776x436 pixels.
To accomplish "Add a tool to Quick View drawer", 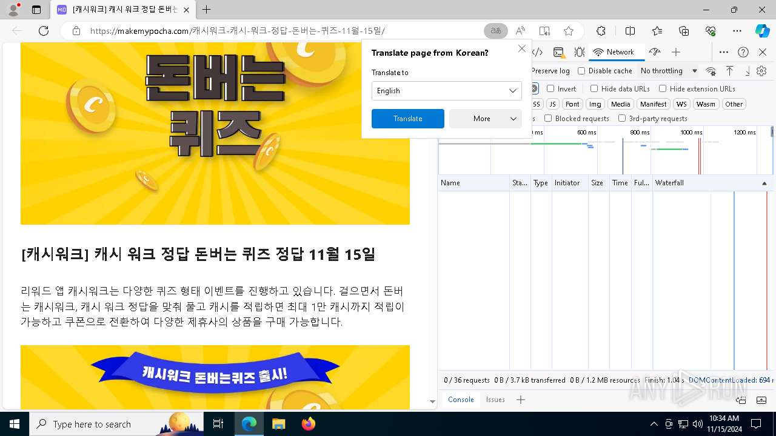I will (520, 400).
